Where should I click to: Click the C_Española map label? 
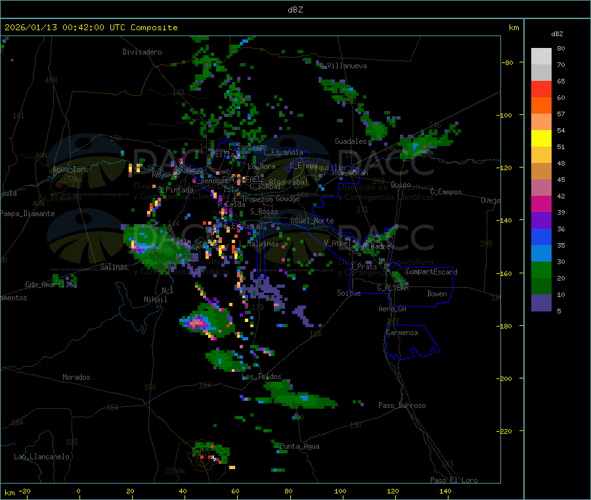coord(283,152)
